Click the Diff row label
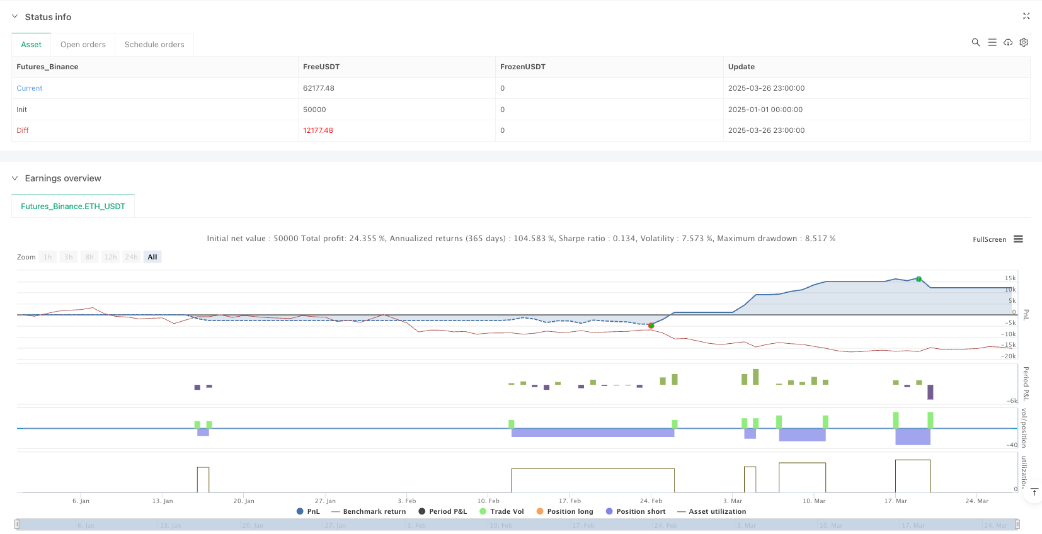Viewport: 1042px width, 534px height. [23, 130]
